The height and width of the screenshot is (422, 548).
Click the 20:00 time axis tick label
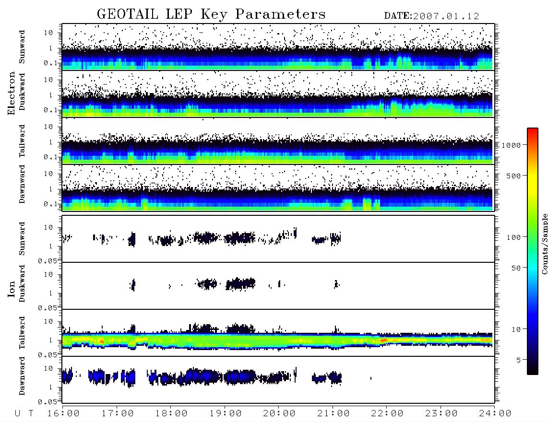pyautogui.click(x=279, y=413)
